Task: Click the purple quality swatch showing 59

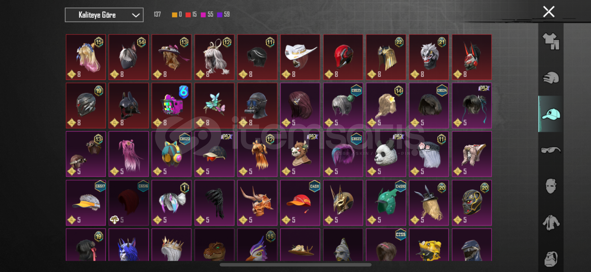Action: tap(220, 15)
